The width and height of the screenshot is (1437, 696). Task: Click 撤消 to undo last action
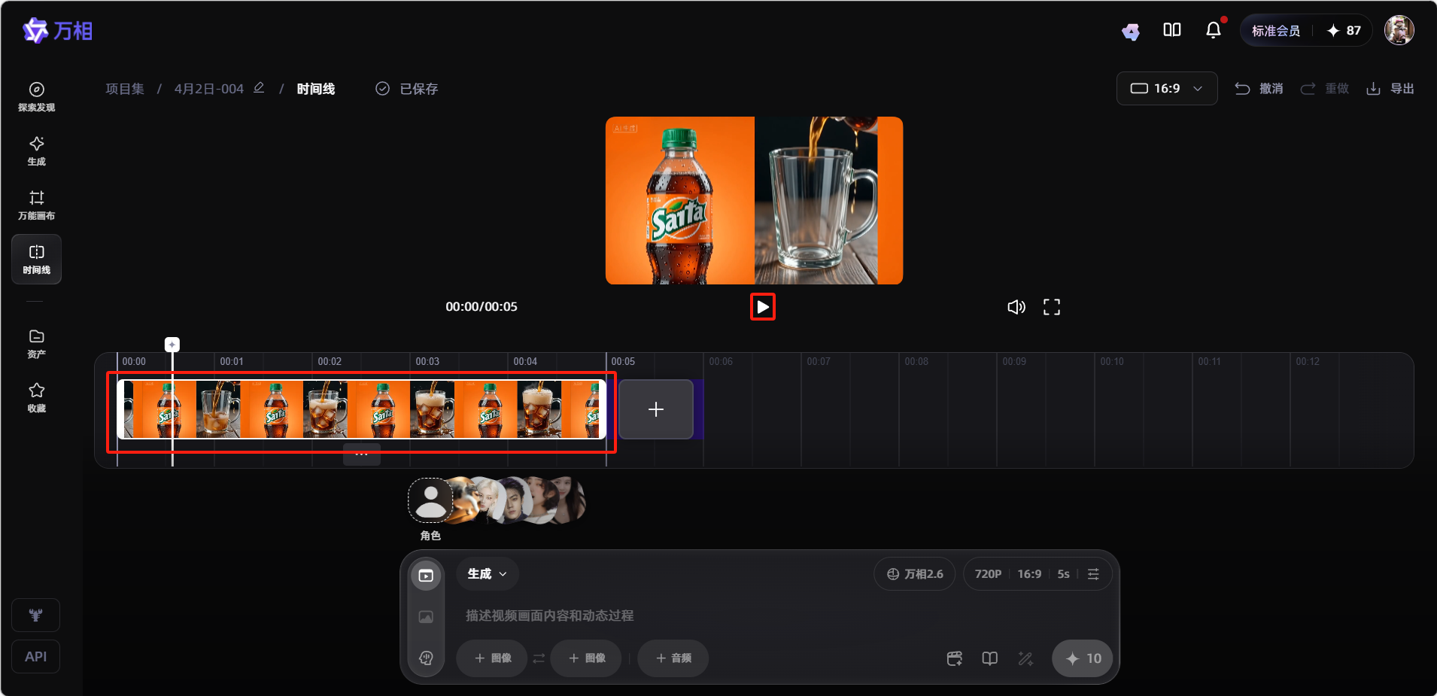(1259, 89)
